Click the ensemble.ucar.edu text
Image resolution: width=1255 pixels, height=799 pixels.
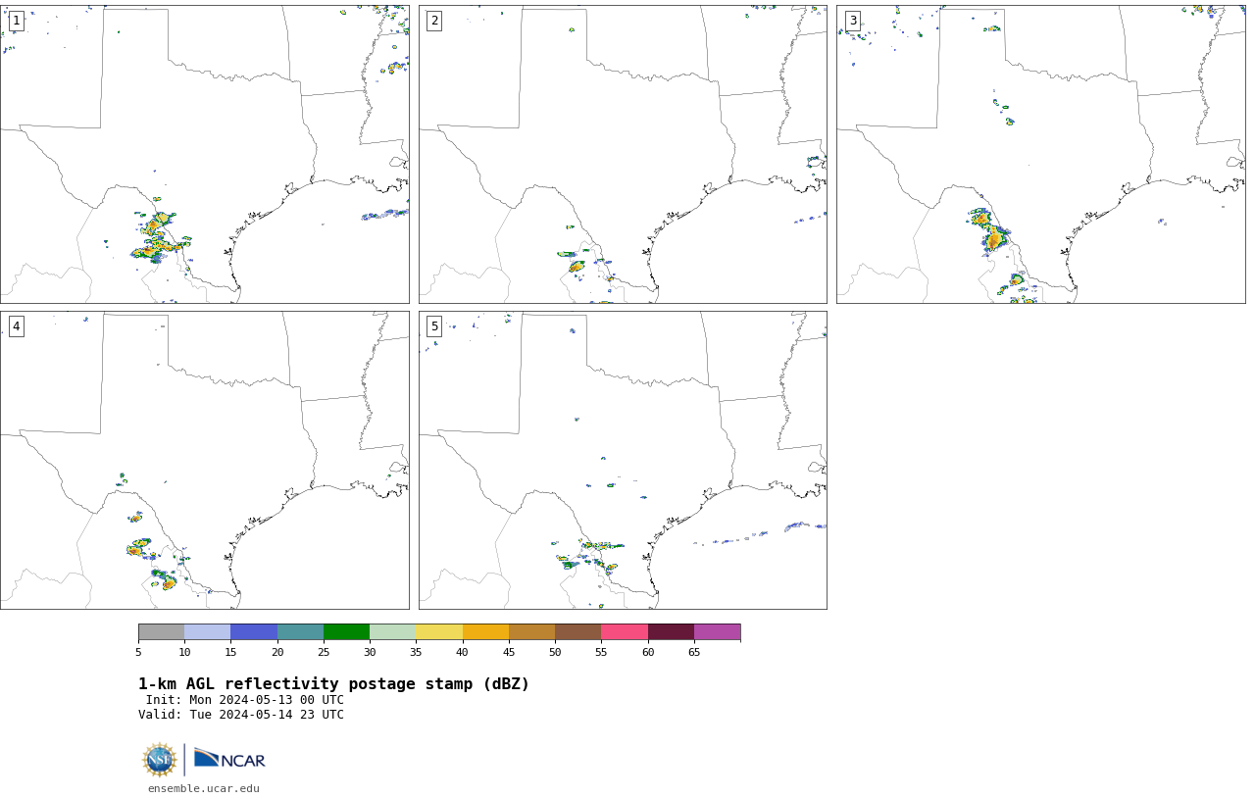tap(204, 788)
